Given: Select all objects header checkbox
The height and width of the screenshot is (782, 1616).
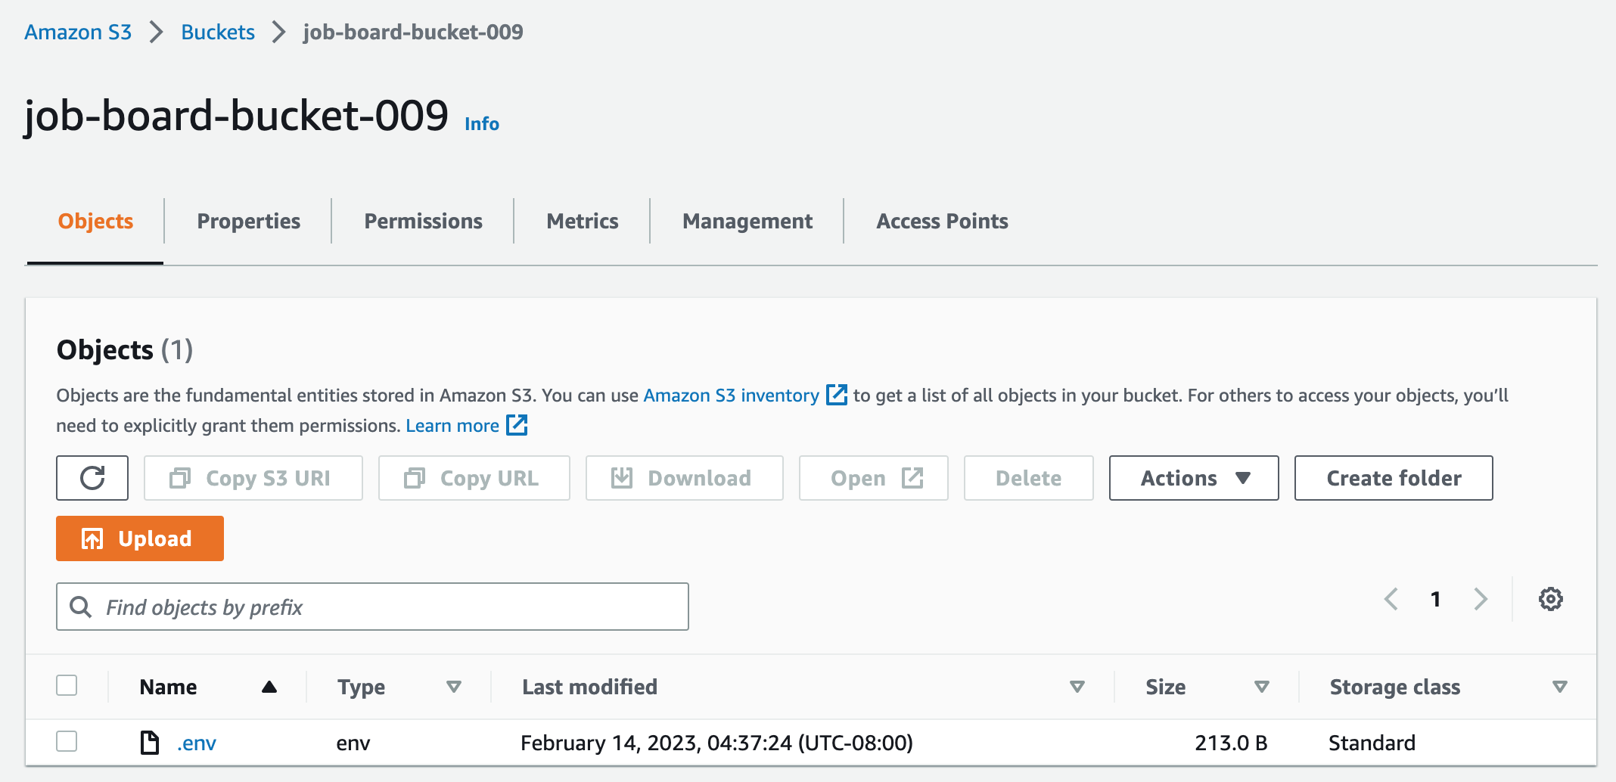Looking at the screenshot, I should 67,685.
